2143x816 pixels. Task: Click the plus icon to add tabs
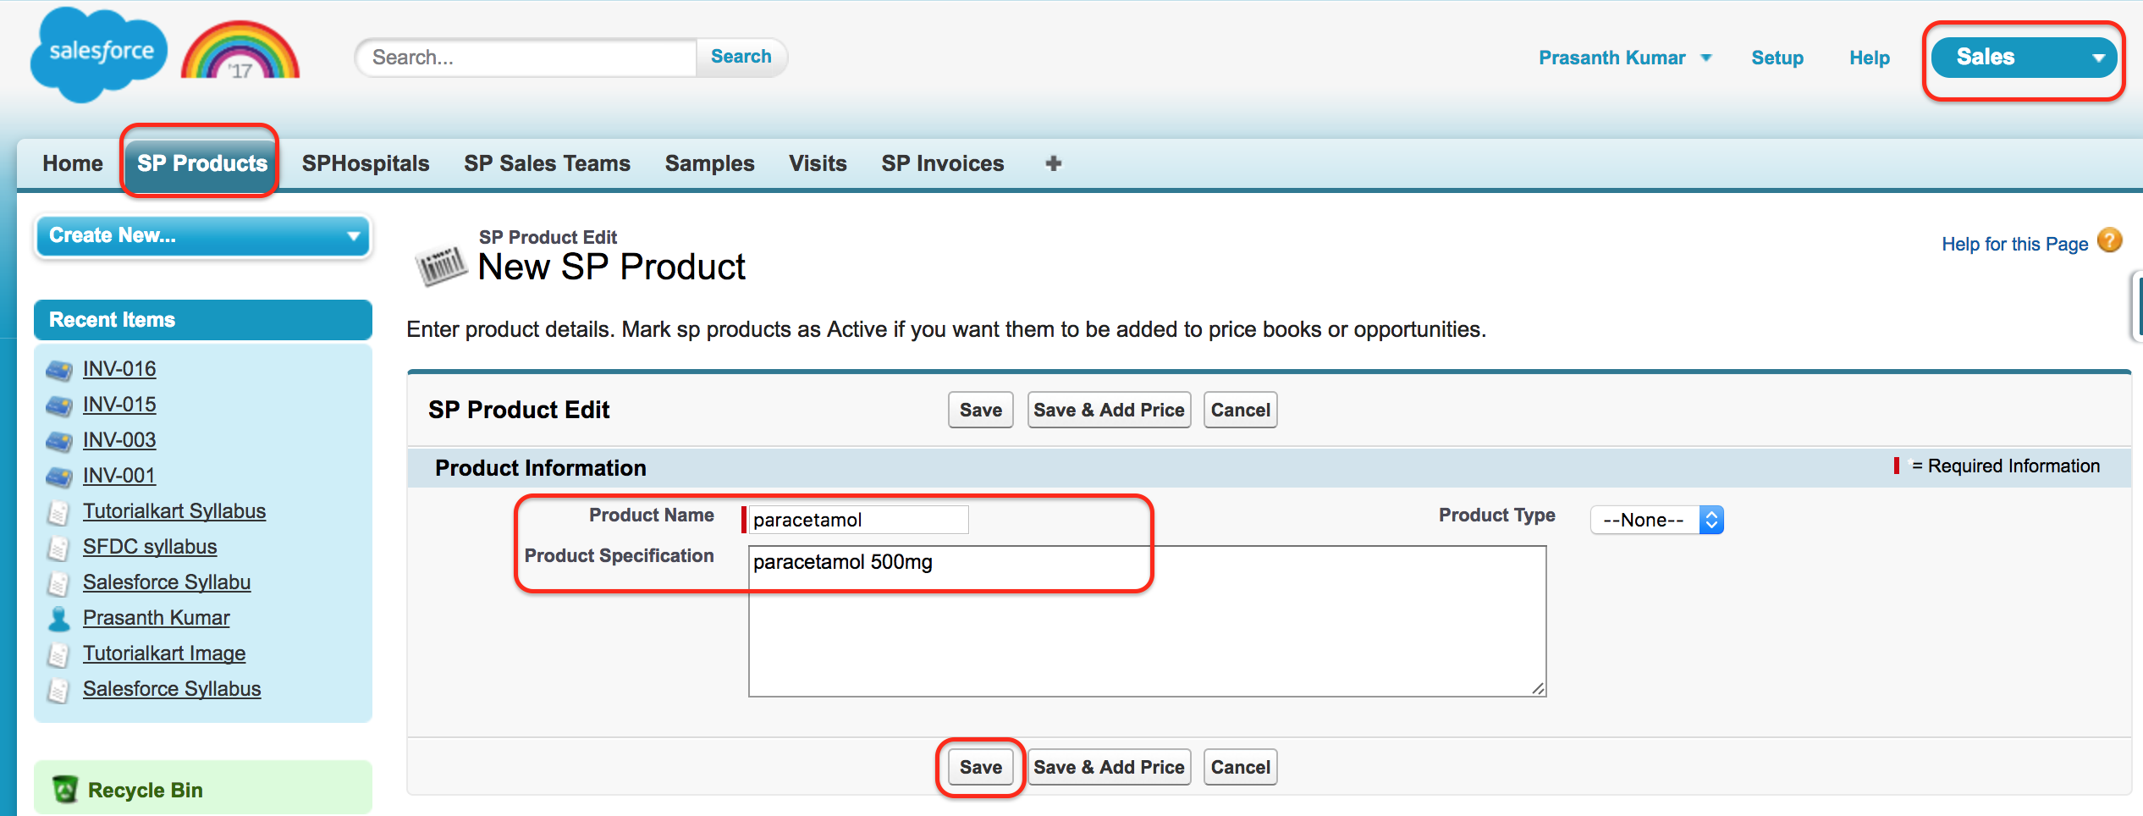[x=1053, y=163]
